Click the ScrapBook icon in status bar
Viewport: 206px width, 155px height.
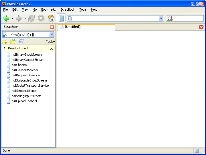tap(197, 150)
